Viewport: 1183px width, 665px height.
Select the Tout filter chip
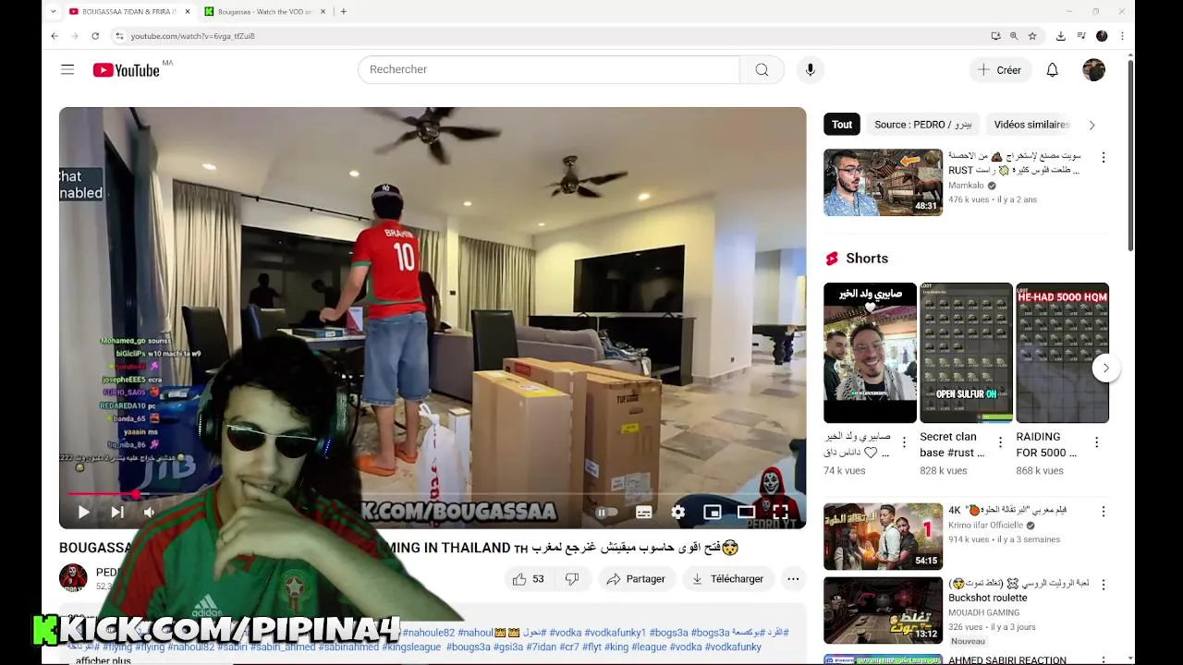click(x=842, y=125)
